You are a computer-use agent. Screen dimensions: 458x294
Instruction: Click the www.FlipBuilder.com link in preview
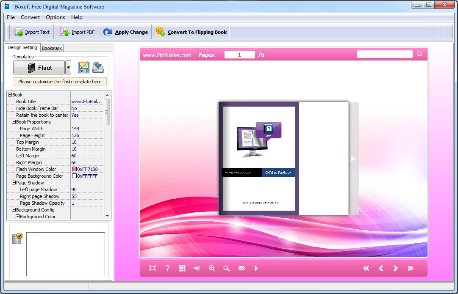point(167,55)
